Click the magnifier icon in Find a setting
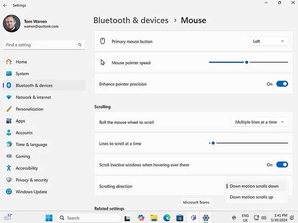The height and width of the screenshot is (223, 298). click(80, 45)
